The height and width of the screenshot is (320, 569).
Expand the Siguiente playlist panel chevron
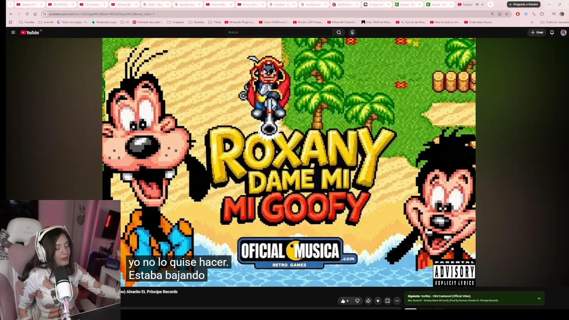coord(539,298)
